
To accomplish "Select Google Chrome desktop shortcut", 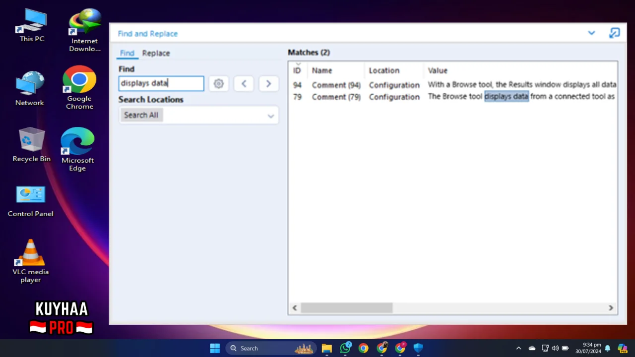I will coord(79,88).
